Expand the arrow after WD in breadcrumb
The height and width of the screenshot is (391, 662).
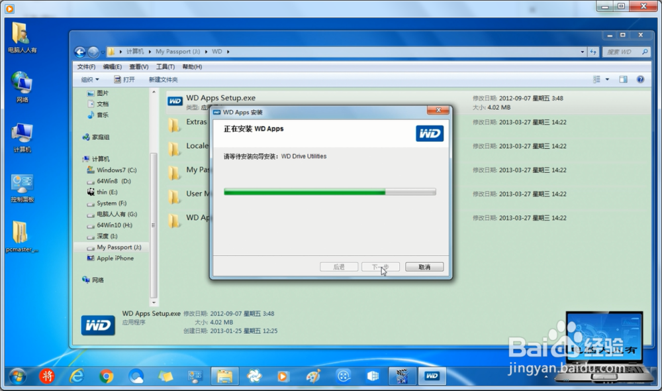[x=228, y=52]
